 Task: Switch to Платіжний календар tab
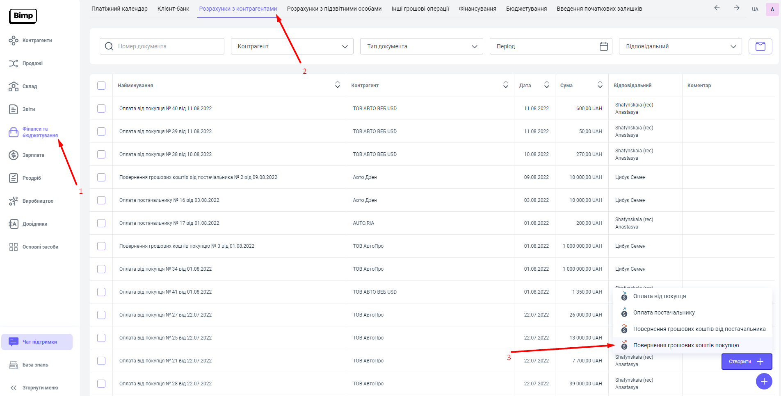(x=119, y=9)
